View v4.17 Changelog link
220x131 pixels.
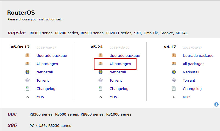[192, 89]
